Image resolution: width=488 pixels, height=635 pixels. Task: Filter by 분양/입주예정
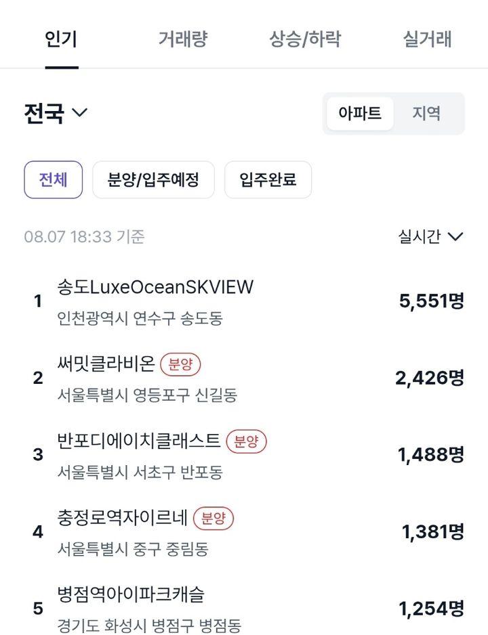point(153,180)
